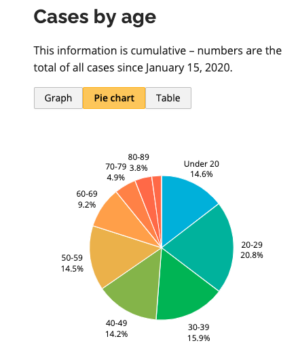Click the 40-49 14.2% label
Viewport: 298px width, 358px height.
(x=116, y=329)
